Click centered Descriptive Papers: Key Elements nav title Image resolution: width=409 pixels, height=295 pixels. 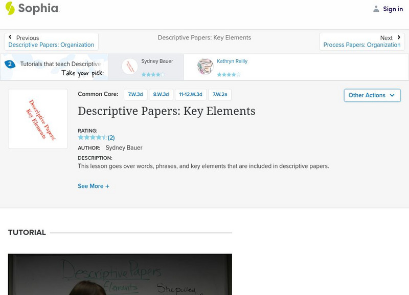click(204, 37)
